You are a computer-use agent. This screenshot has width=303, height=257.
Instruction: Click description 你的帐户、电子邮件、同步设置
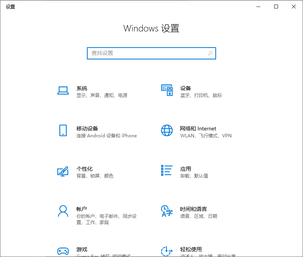coord(107,219)
